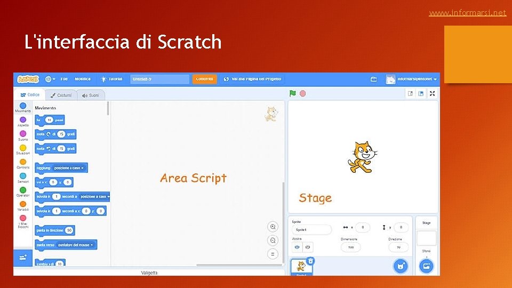Click the rotate counterclockwise 15 gradi block
The image size is (512, 288).
click(x=55, y=149)
